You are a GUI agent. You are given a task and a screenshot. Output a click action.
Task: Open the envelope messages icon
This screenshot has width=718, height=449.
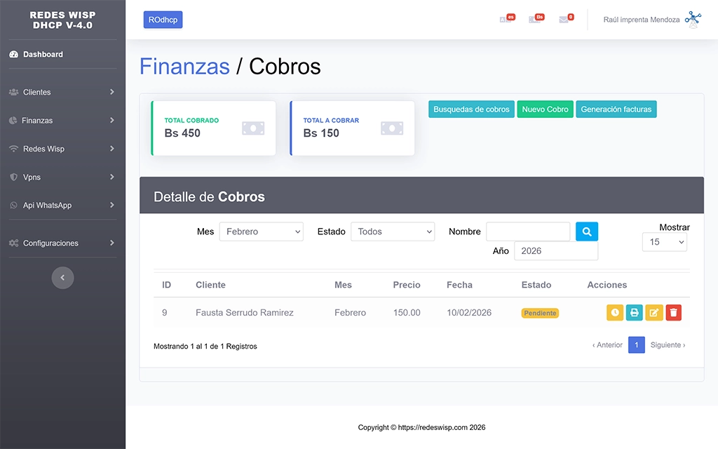564,20
